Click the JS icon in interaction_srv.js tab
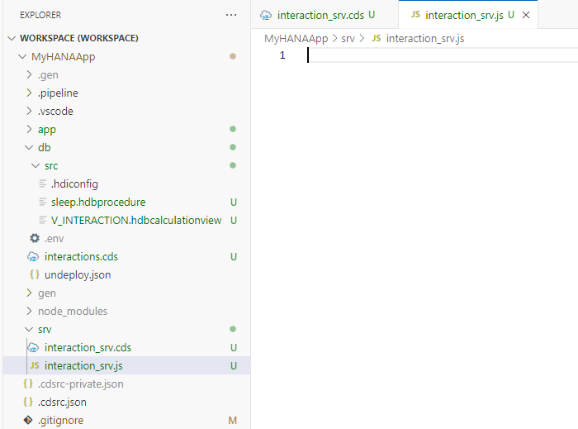This screenshot has width=578, height=429. click(415, 14)
